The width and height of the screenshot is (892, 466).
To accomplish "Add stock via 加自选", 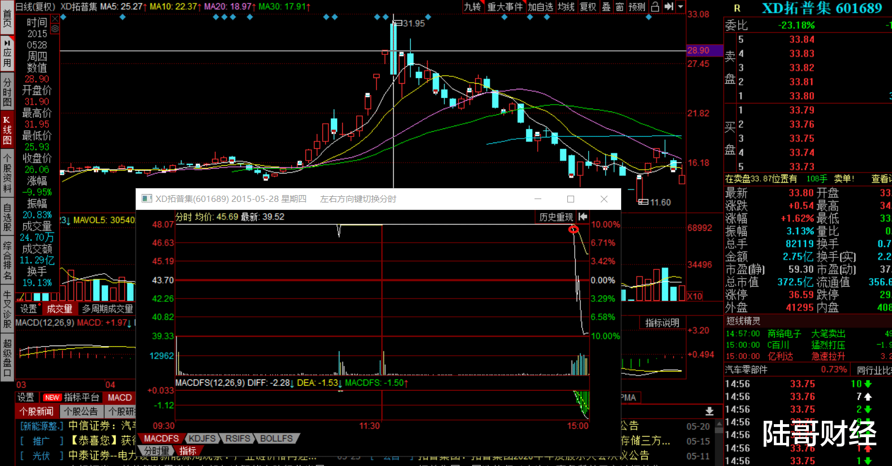I will pos(541,7).
